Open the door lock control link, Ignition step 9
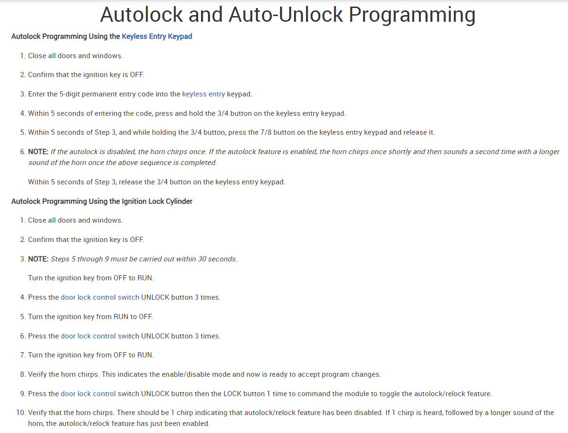568x433 pixels. (88, 393)
